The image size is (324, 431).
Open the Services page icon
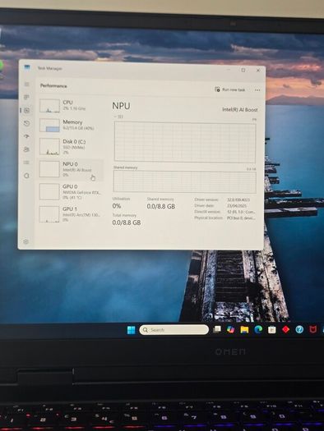point(26,176)
